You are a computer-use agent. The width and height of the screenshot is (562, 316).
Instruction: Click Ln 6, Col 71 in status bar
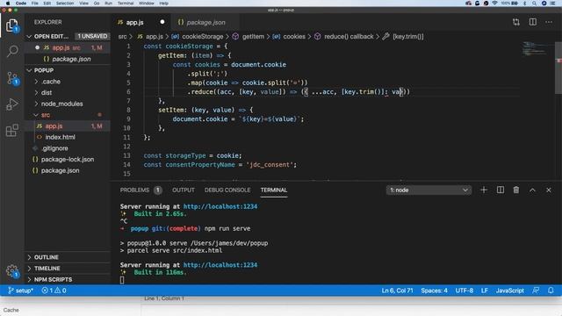click(397, 291)
